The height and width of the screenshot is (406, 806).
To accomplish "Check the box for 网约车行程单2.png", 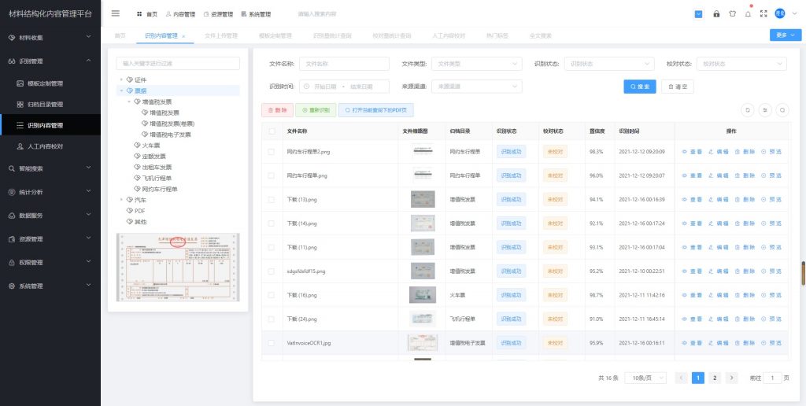I will 272,152.
